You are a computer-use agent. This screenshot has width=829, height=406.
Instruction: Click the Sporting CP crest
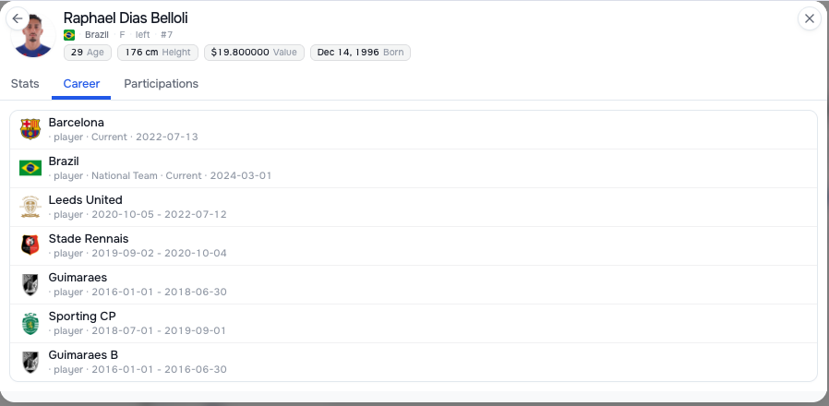[30, 323]
